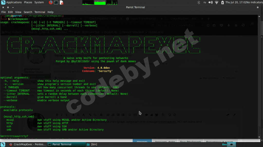Screen dimensions: 263x147
Task: Click background browser search field 'how to use CrackMapExec'
Action: tap(181, 25)
